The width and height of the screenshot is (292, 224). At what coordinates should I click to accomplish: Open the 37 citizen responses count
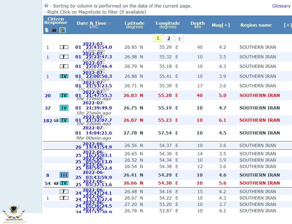[x=48, y=108]
